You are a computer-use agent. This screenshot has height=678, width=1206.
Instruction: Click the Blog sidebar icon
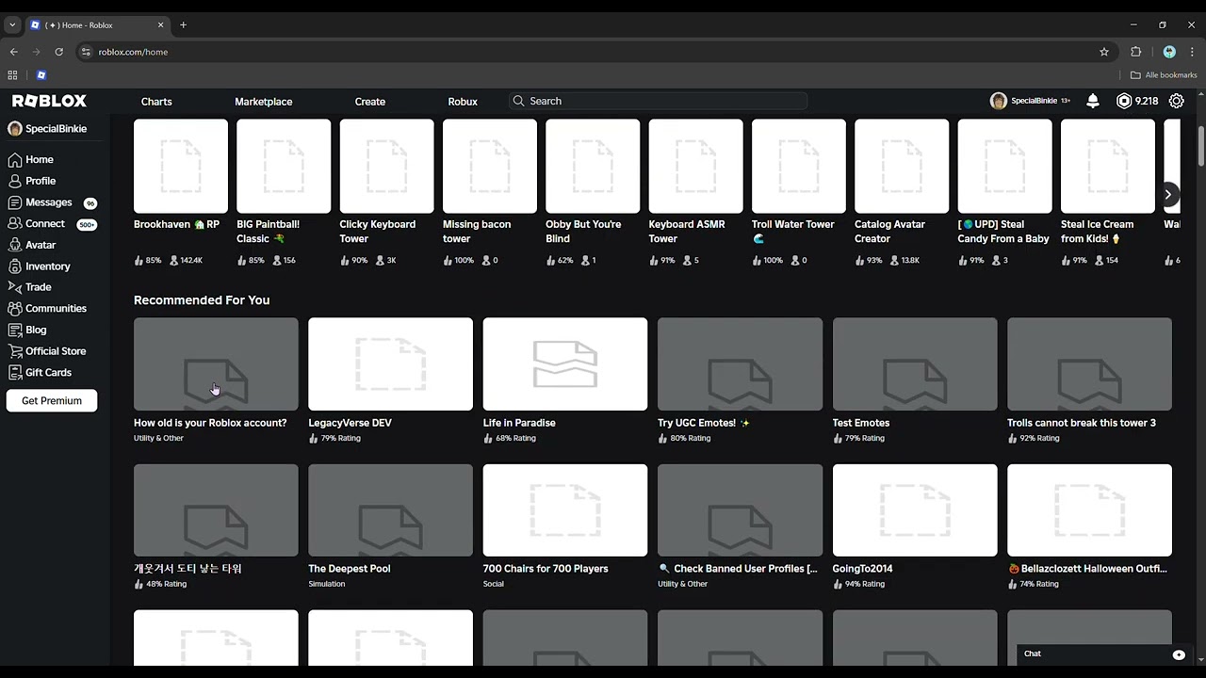tap(15, 330)
